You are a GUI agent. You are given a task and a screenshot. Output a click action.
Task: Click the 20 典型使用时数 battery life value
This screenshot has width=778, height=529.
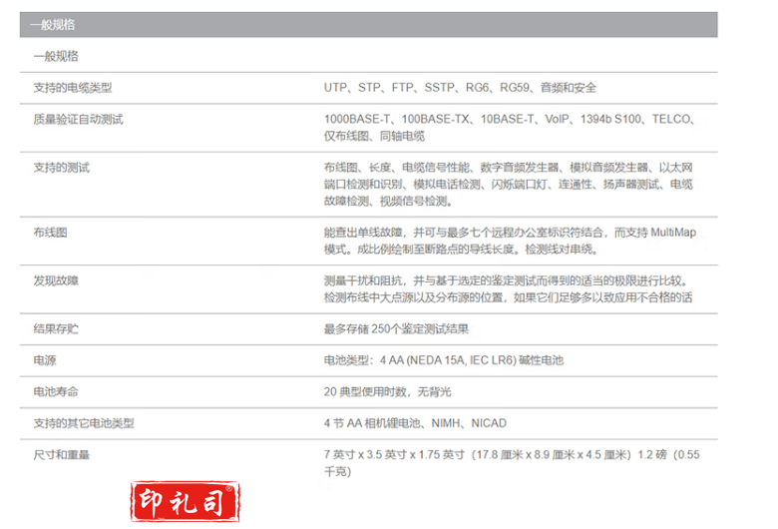(x=387, y=391)
